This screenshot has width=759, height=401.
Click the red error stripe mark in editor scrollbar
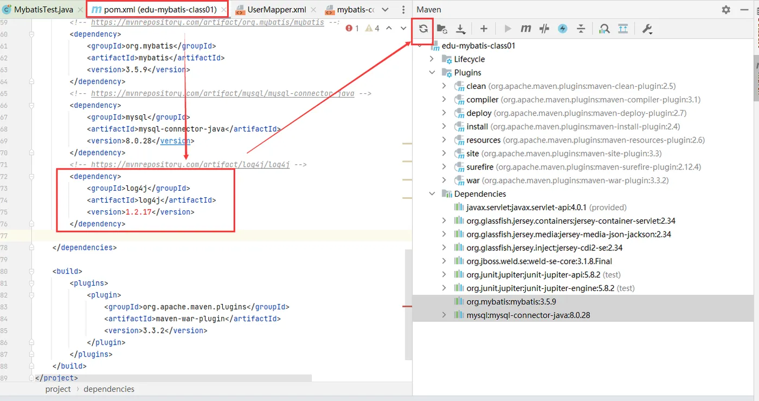tap(407, 307)
